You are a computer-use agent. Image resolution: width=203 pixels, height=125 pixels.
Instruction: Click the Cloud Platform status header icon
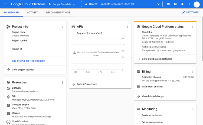pos(138,27)
